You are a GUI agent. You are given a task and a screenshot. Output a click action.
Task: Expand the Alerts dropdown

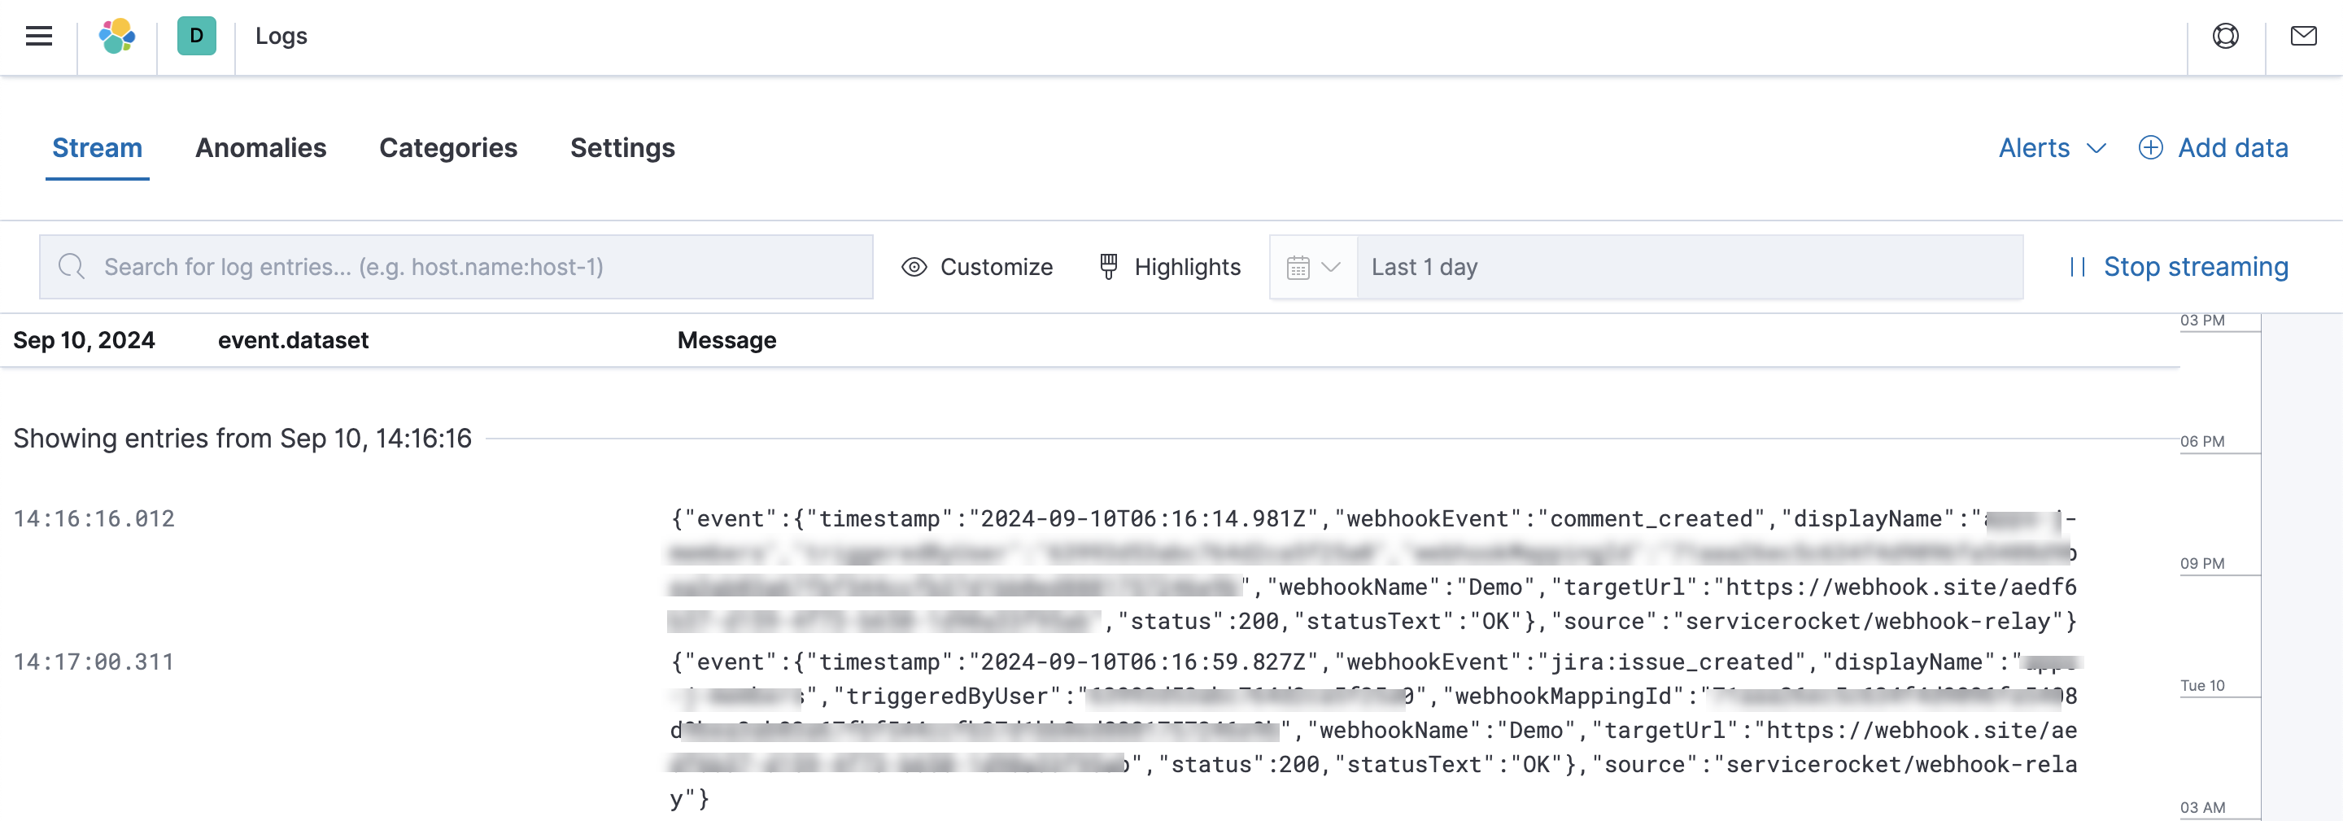2052,147
